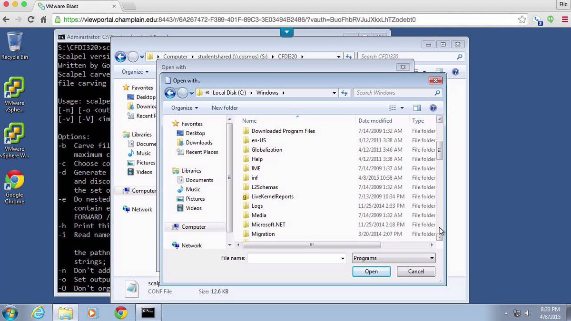
Task: Click the volume icon in system tray
Action: [528, 313]
